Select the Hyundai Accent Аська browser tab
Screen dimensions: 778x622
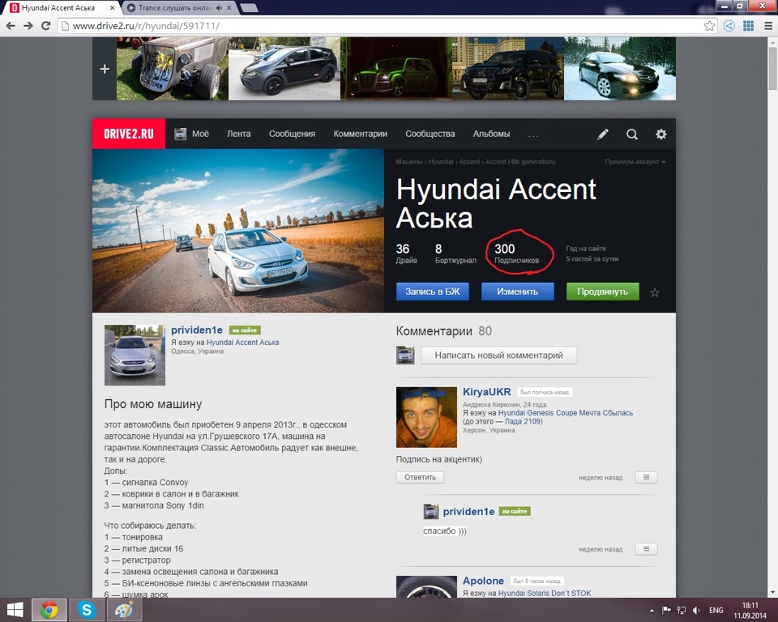pyautogui.click(x=58, y=8)
